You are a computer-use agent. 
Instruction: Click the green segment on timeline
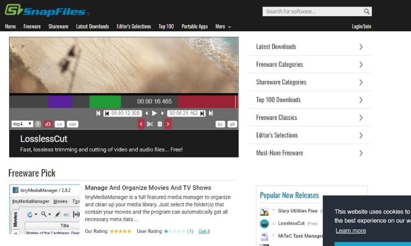[105, 102]
